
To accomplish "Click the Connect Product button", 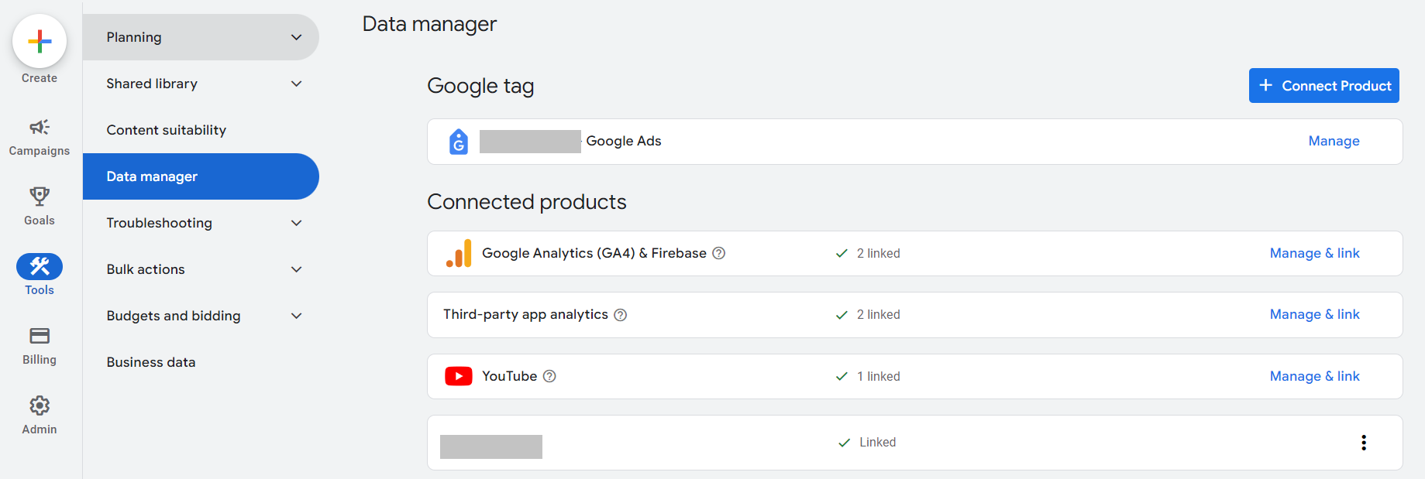I will pos(1323,85).
